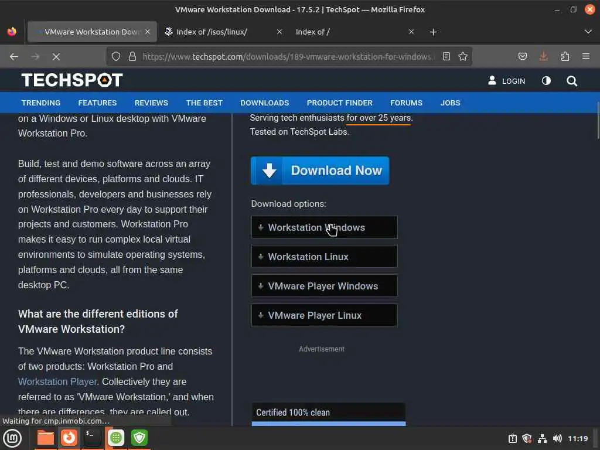Viewport: 600px width, 450px height.
Task: Select VMware Player Windows download option
Action: pyautogui.click(x=325, y=286)
